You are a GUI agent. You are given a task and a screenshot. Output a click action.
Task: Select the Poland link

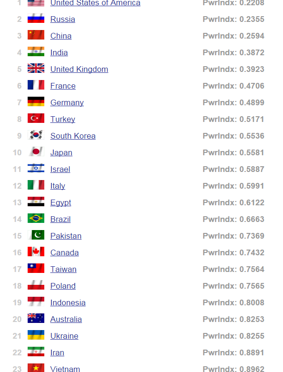(x=63, y=286)
